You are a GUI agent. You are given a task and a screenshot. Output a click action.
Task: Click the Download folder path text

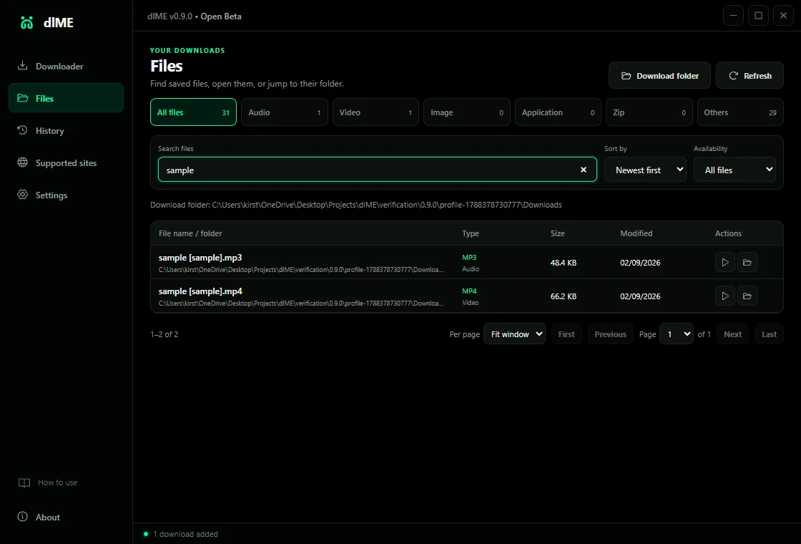[356, 205]
